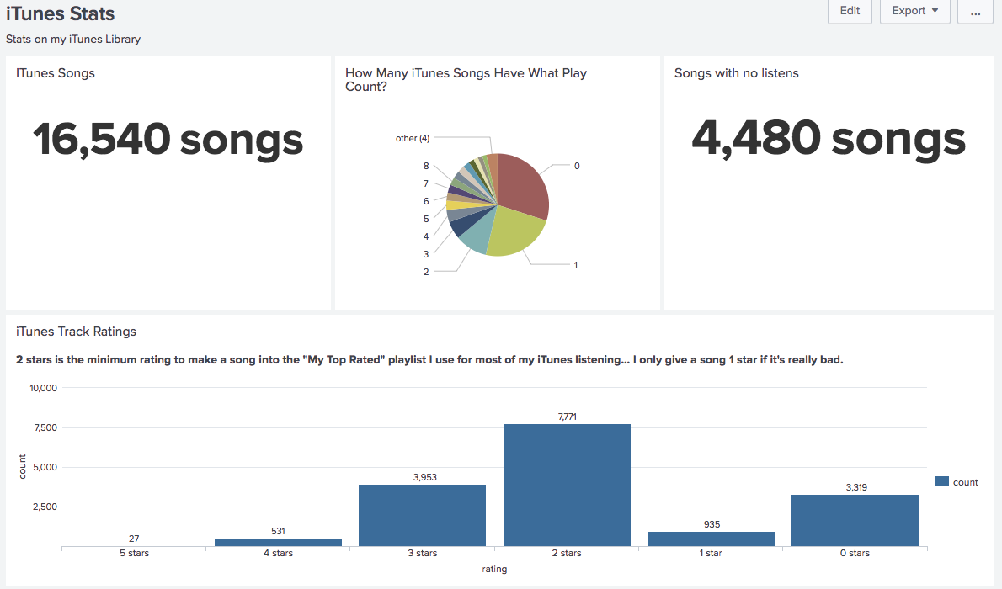Click the 0 stars bar showing 3,319
This screenshot has width=1002, height=589.
855,520
